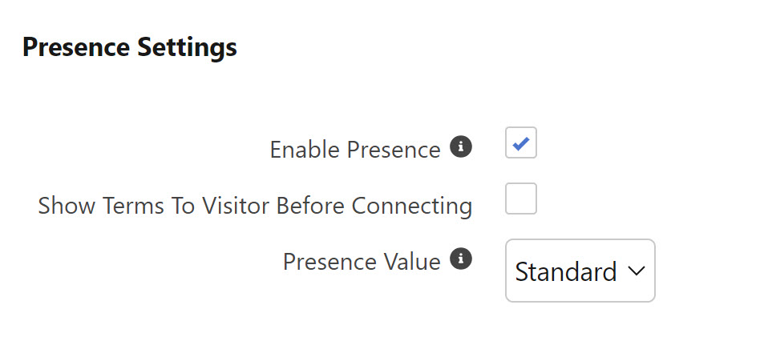The width and height of the screenshot is (764, 349).
Task: Click the "Standard" text in the dropdown
Action: (x=565, y=272)
